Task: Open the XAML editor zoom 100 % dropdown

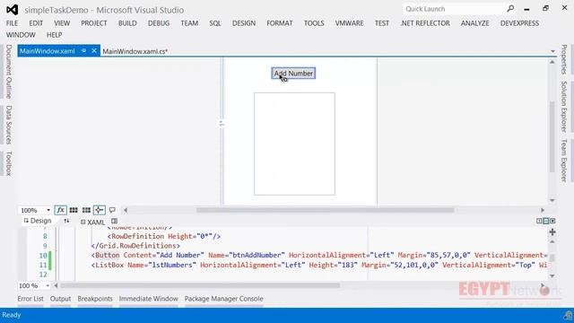Action: [48, 285]
